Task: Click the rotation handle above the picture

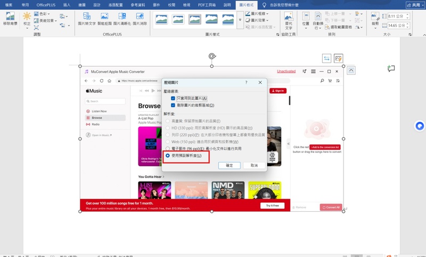Action: (212, 56)
